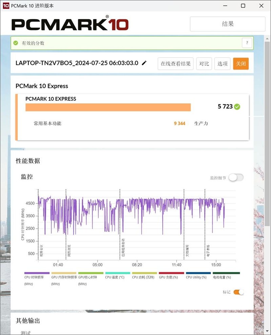Viewport: 271px width, 335px height.
Task: Click the 在线查看结果 button
Action: (x=175, y=63)
